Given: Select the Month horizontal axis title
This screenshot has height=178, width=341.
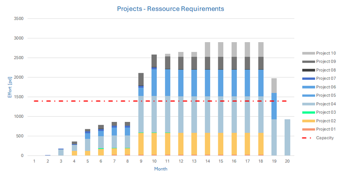Looking at the screenshot, I should (x=160, y=169).
